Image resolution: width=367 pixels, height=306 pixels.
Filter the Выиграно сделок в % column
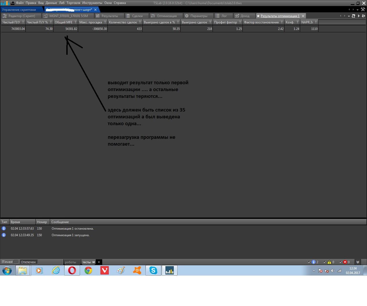coord(178,22)
